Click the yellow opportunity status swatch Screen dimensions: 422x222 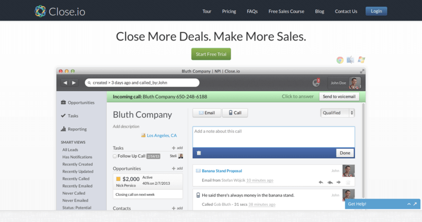tap(118, 179)
